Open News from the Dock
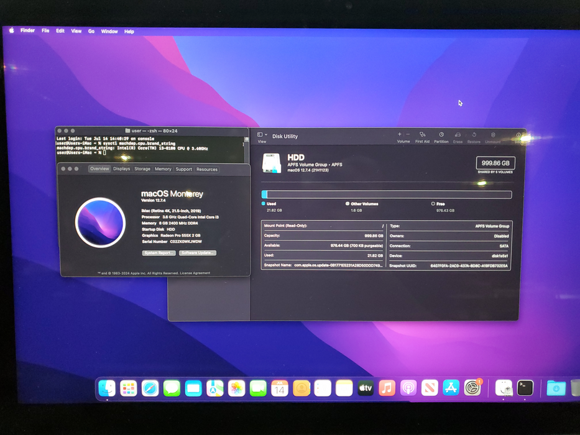580x435 pixels. (x=430, y=388)
